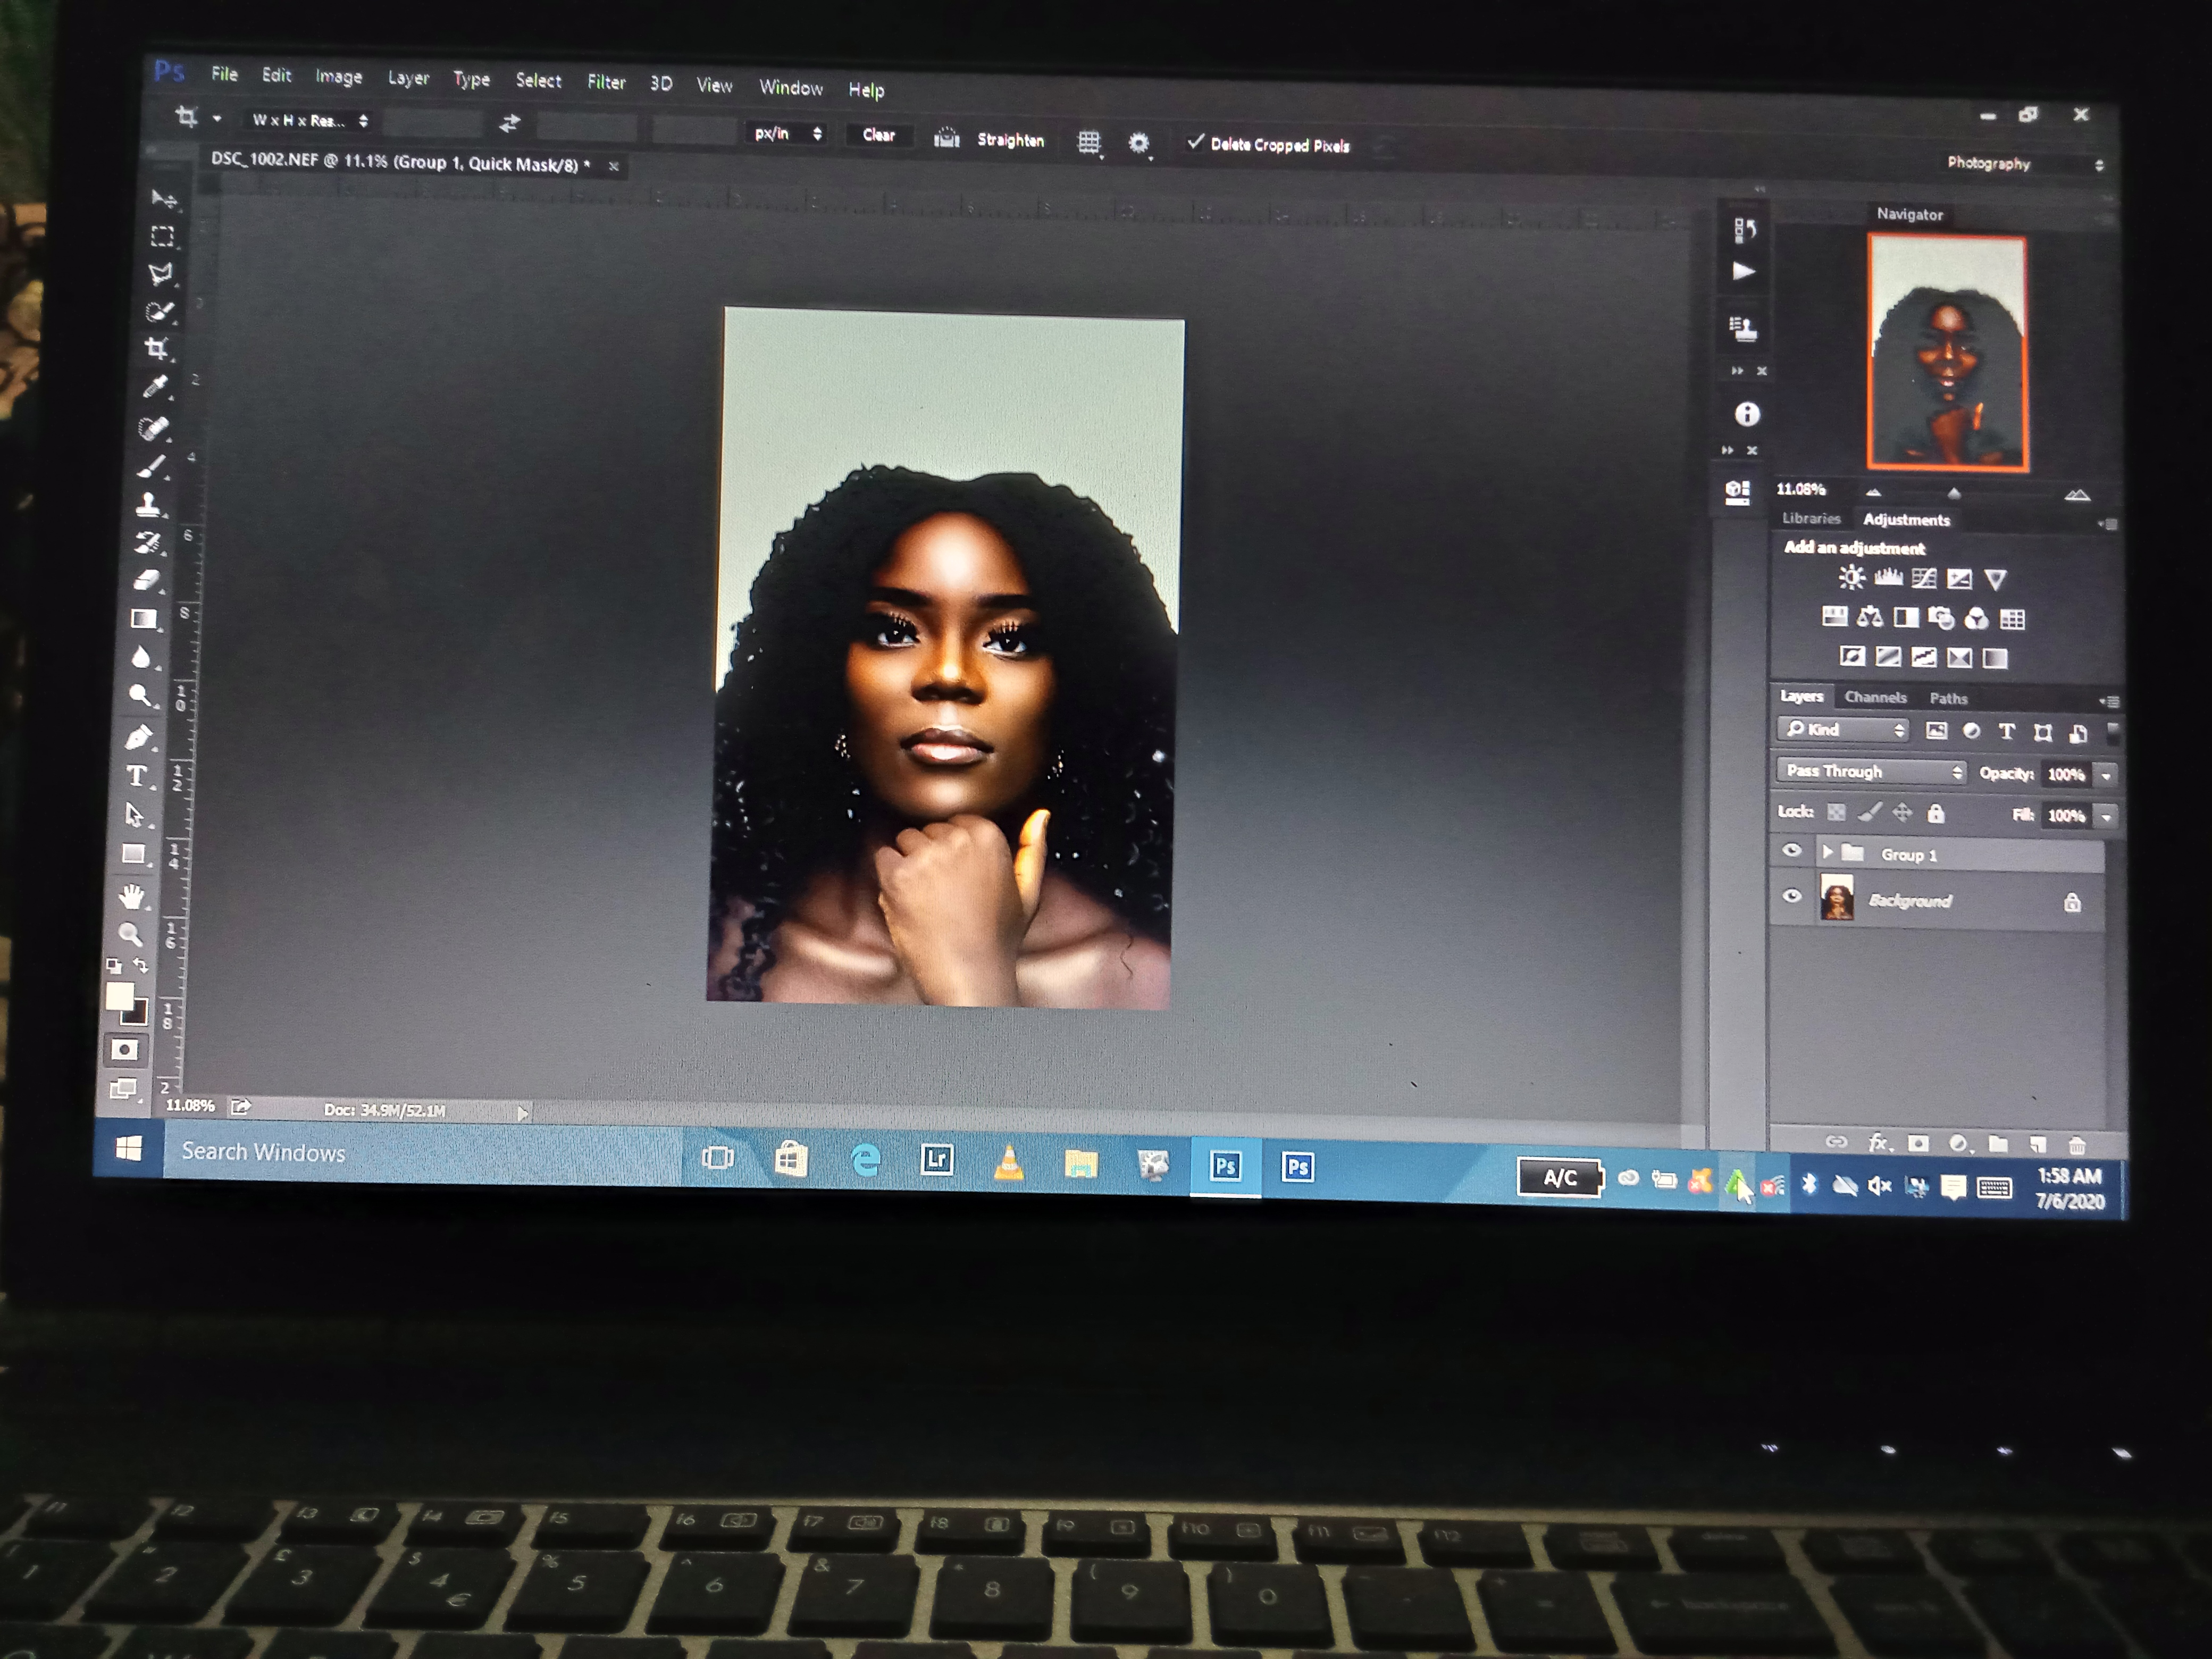Select the Gradient tool
The image size is (2212, 1659).
(x=145, y=619)
